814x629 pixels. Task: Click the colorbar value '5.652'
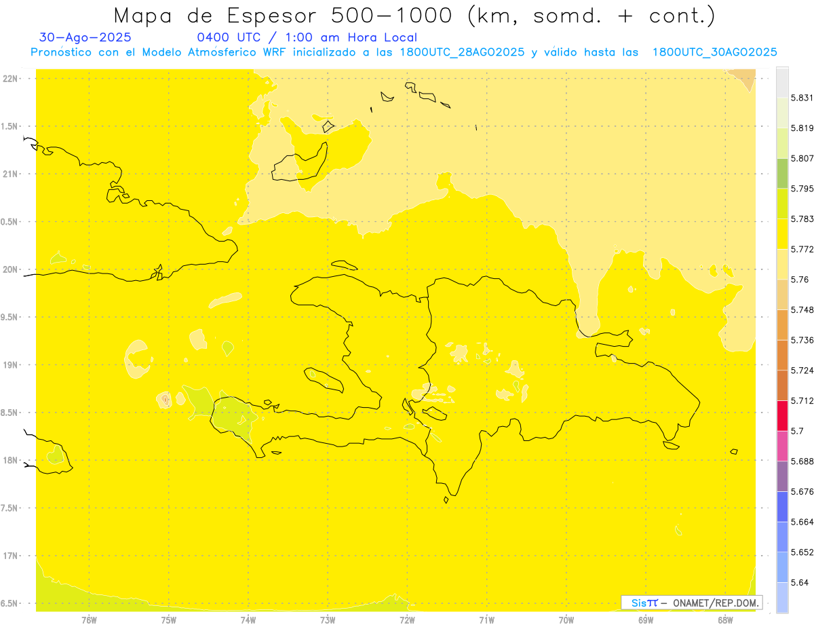click(x=802, y=552)
